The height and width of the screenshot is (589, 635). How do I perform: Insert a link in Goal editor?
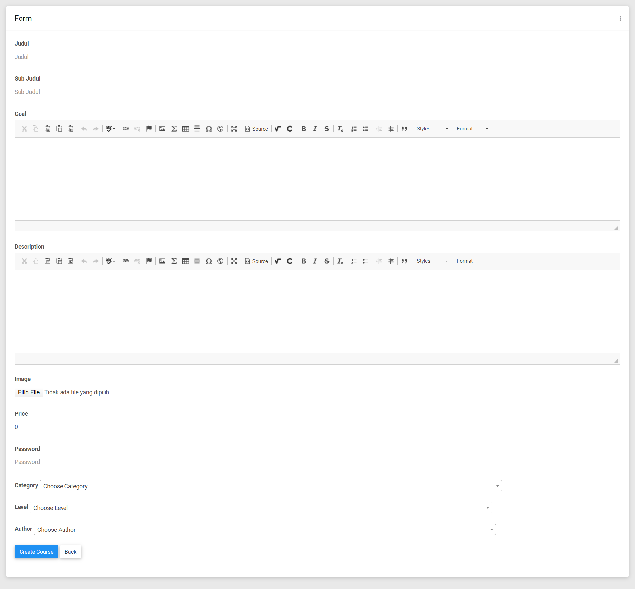(x=126, y=129)
